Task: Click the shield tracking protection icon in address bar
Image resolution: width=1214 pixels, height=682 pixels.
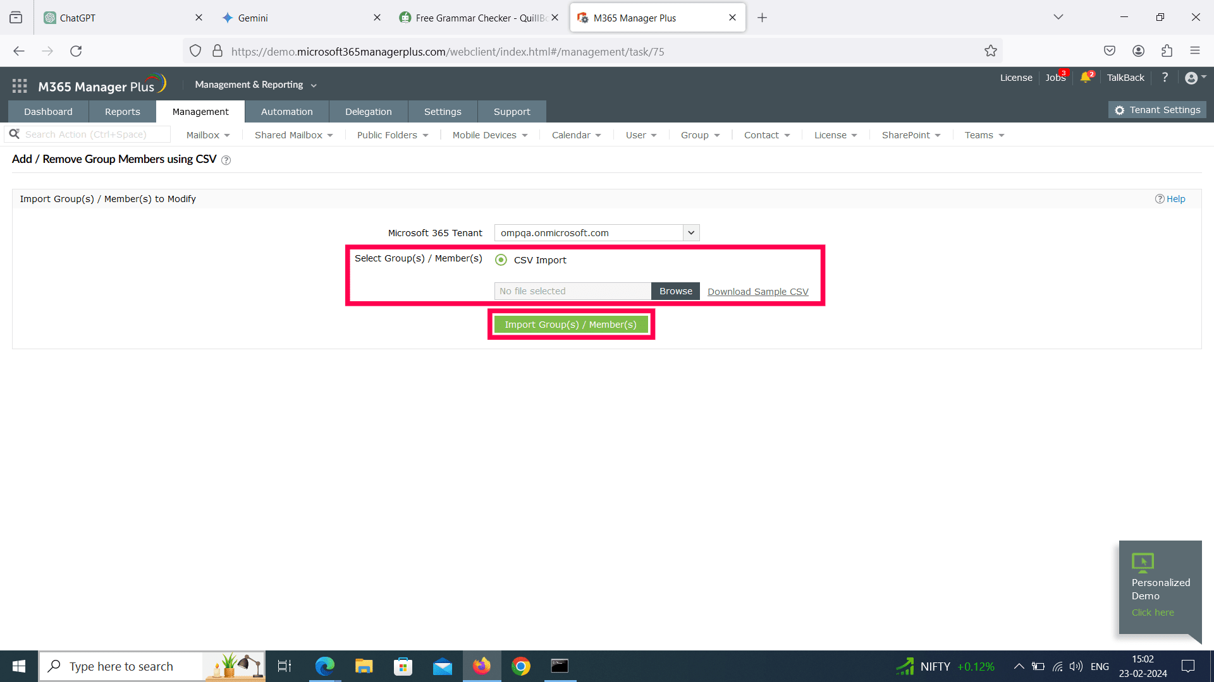Action: pos(195,51)
